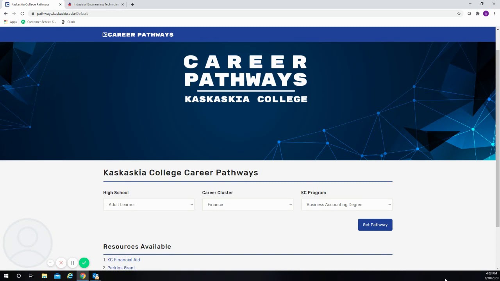Click the green checkmark finish recording button
This screenshot has width=500, height=281.
(x=84, y=263)
